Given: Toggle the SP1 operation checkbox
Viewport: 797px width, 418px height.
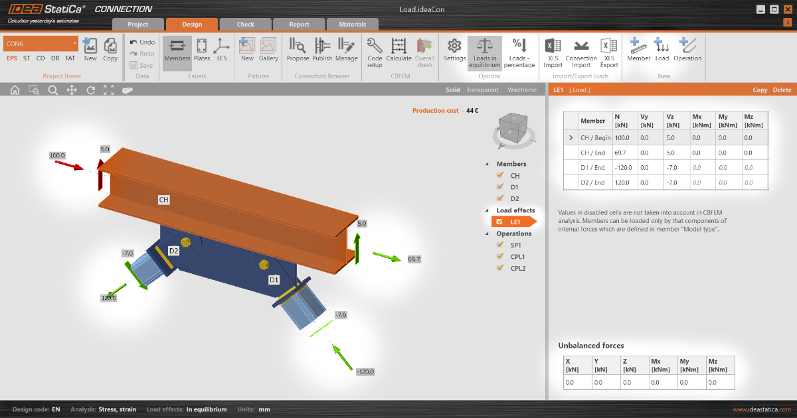Looking at the screenshot, I should [x=500, y=245].
